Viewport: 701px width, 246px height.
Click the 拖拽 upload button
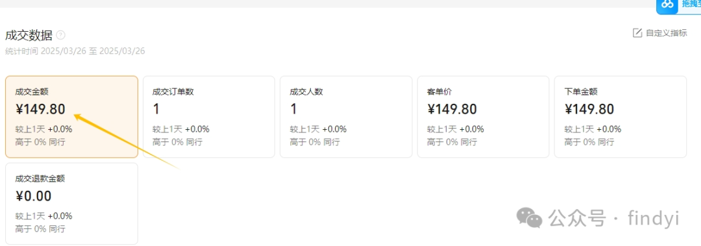coord(679,5)
